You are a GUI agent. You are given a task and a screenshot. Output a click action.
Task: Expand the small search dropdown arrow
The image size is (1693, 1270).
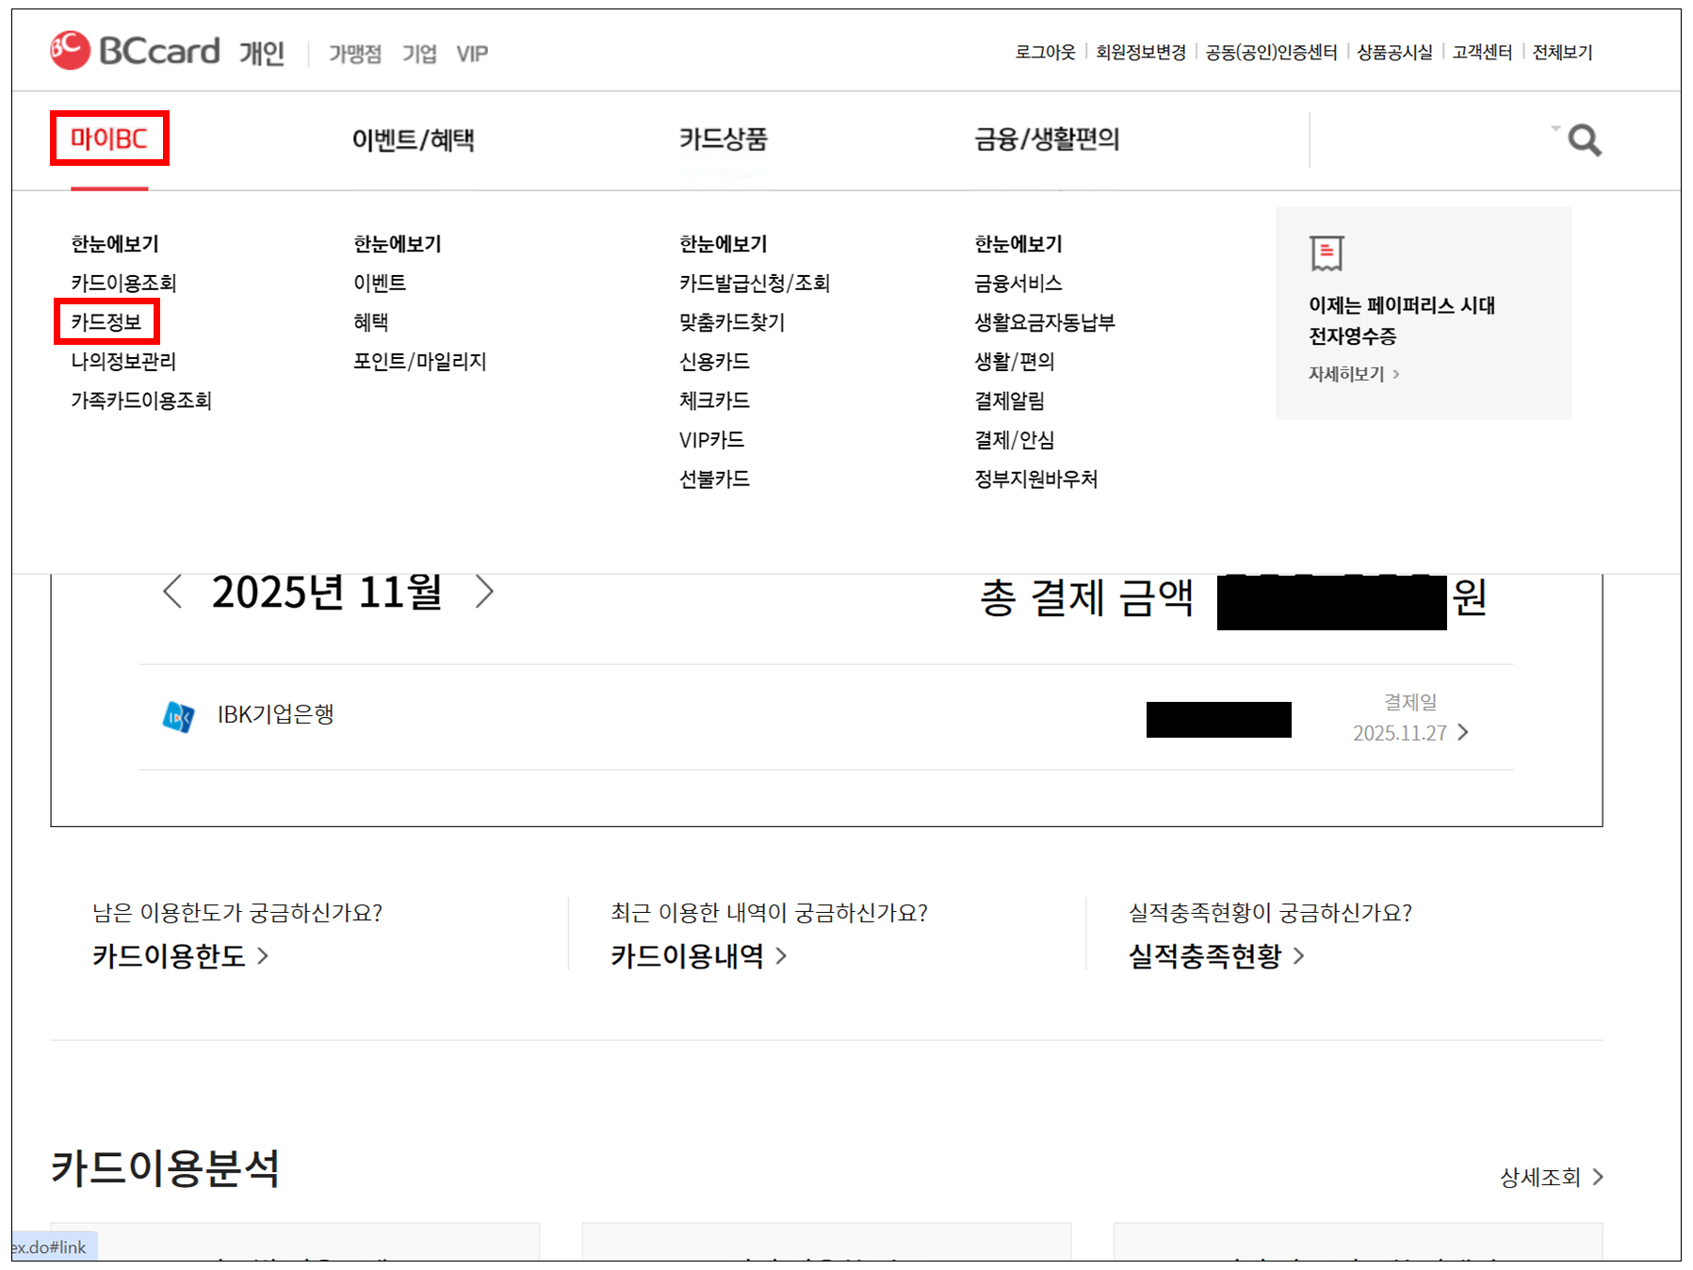1555,128
